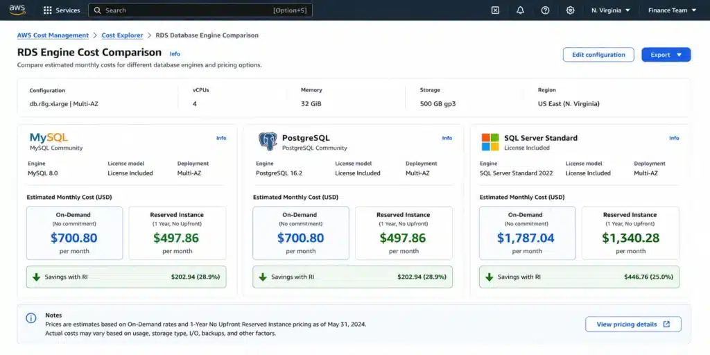Screen dimensions: 710x355
Task: Click the Notes info circle icon
Action: coord(31,318)
